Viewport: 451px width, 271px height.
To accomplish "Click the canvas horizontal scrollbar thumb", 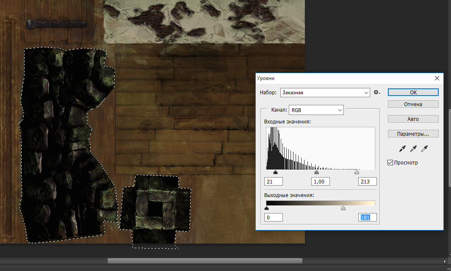I will pyautogui.click(x=205, y=261).
